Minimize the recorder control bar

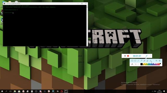[x=151, y=55]
